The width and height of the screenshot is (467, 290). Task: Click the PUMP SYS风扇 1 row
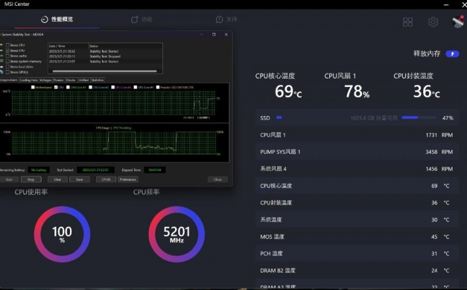357,152
